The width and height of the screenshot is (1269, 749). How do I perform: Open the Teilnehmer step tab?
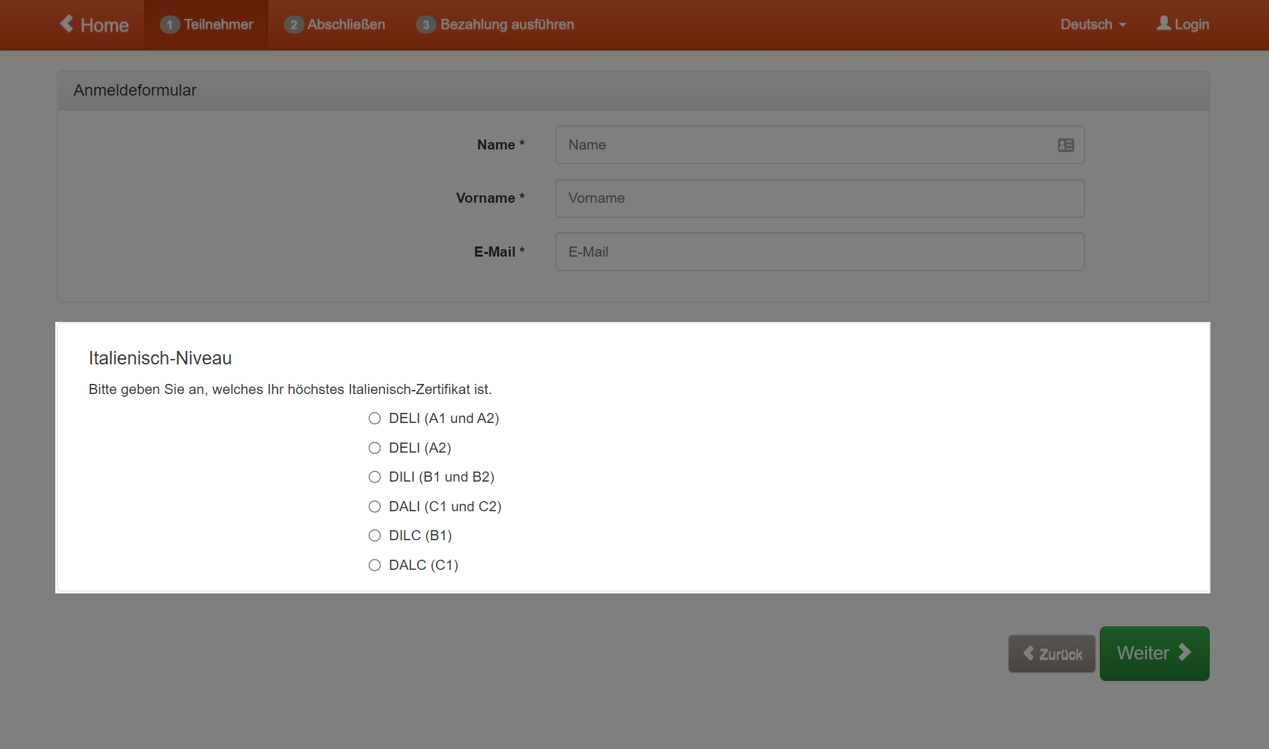tap(206, 25)
